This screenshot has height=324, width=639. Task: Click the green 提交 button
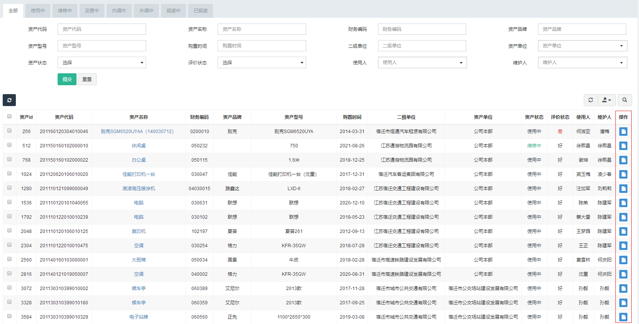click(x=67, y=79)
